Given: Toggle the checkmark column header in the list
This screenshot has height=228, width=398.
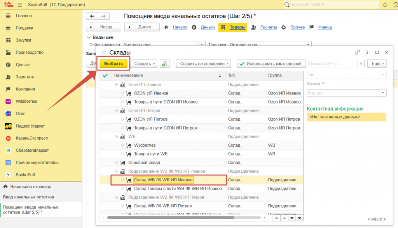Looking at the screenshot, I should tap(105, 75).
